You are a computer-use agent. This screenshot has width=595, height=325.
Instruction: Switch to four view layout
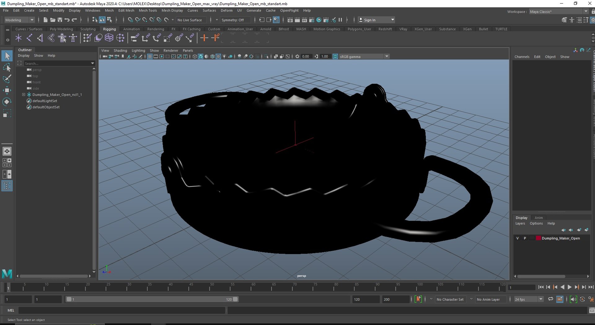7,163
